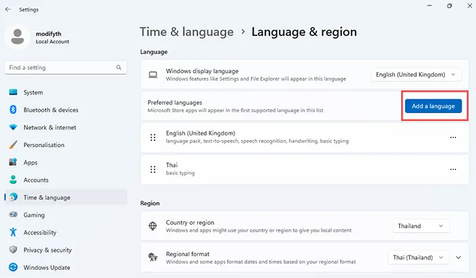
Task: Click the Gaming controller icon
Action: pyautogui.click(x=13, y=215)
